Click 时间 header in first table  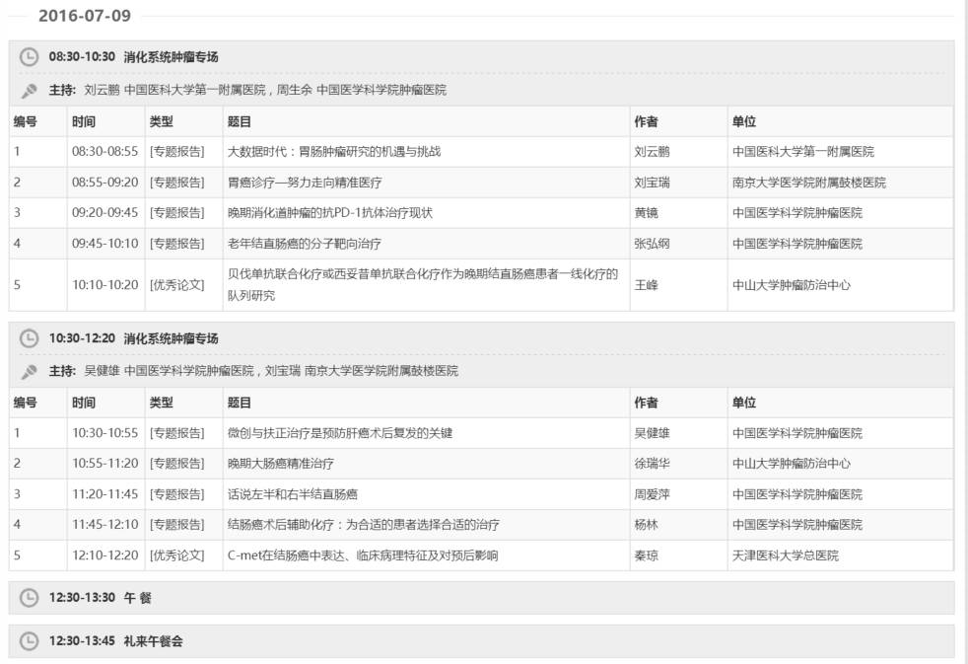[x=84, y=121]
